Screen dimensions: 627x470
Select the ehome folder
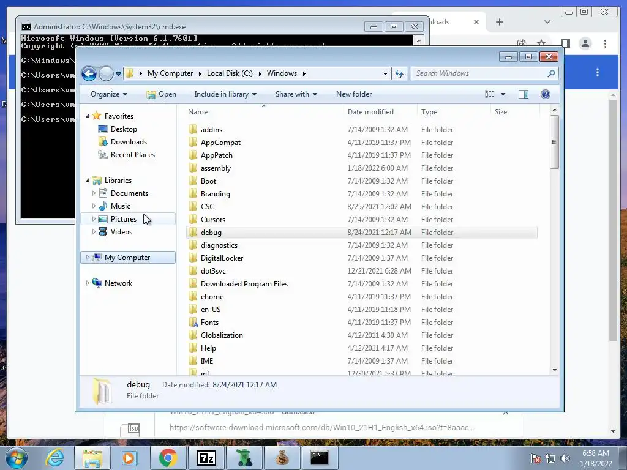click(212, 297)
